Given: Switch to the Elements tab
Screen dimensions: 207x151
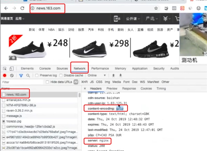Looking at the screenshot, I should [x=27, y=68].
